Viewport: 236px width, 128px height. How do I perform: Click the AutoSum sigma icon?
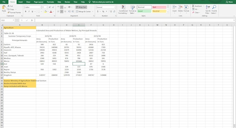tap(193, 6)
